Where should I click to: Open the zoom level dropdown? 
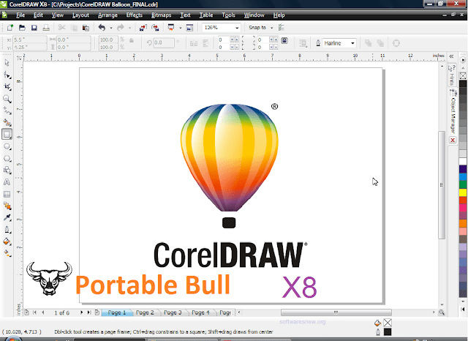(237, 28)
